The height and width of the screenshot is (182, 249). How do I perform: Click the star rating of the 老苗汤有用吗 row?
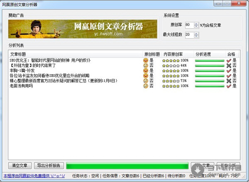171,86
